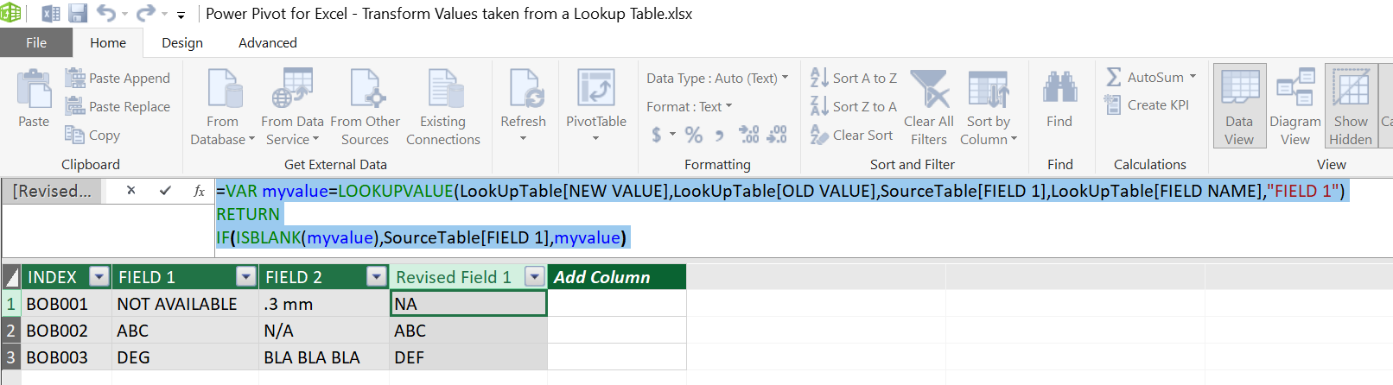Switch to Diagram View

click(x=1294, y=106)
